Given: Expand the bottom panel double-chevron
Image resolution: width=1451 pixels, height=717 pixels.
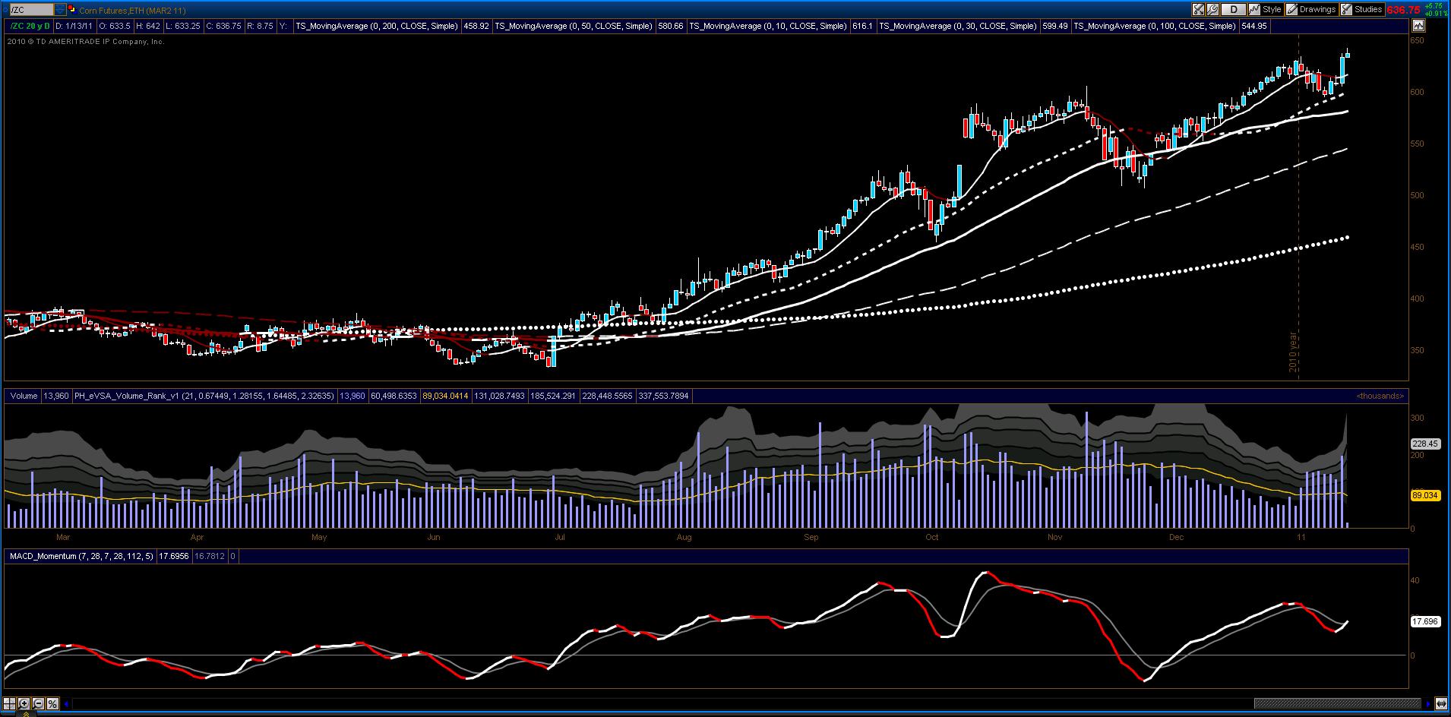Looking at the screenshot, I should tap(25, 713).
